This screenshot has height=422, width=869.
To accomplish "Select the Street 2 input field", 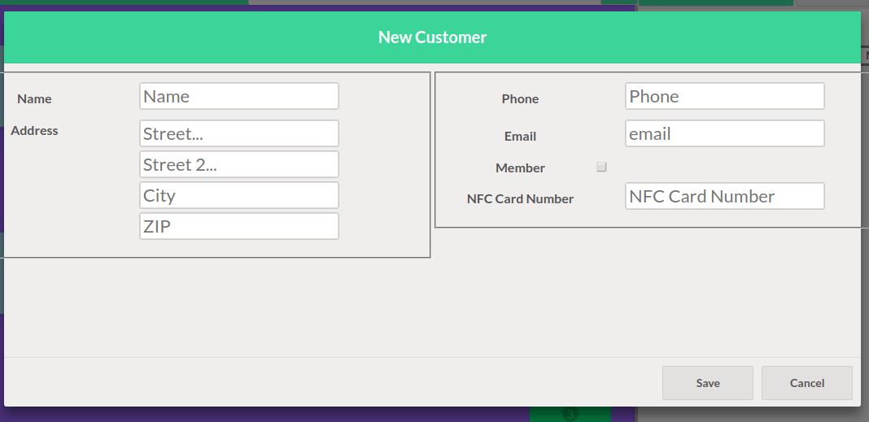I will pyautogui.click(x=238, y=164).
